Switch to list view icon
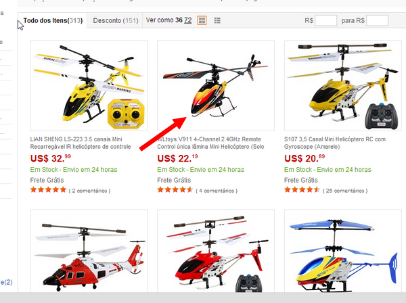 click(217, 20)
